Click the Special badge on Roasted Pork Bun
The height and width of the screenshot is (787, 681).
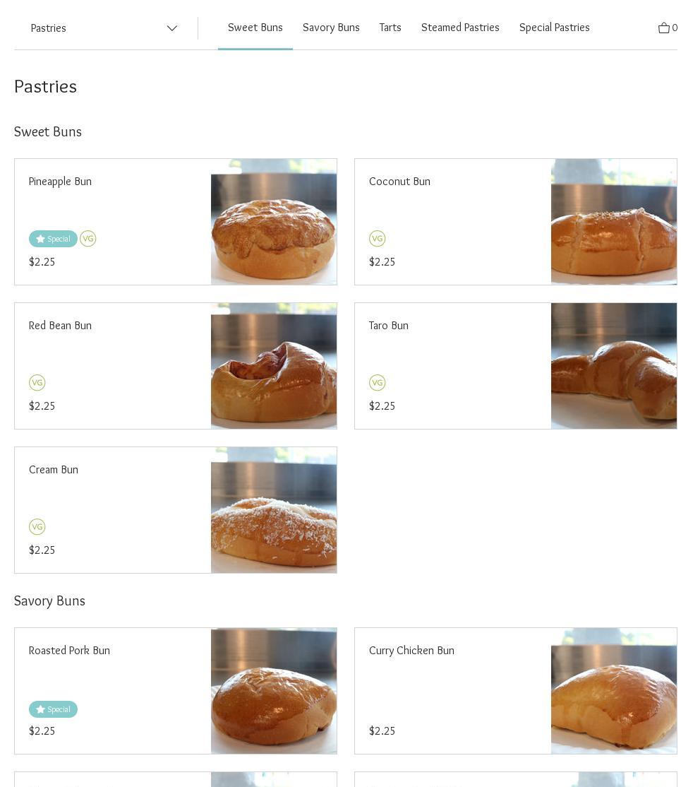[x=53, y=709]
